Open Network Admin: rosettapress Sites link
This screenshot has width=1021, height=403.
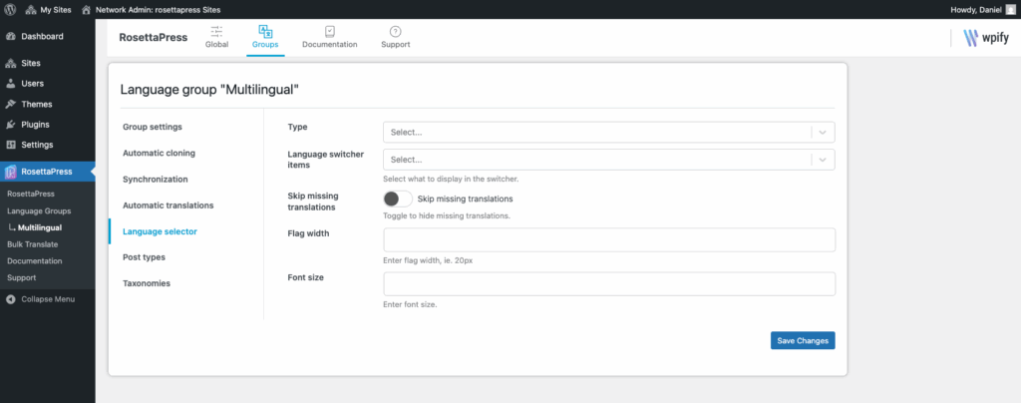pos(158,10)
